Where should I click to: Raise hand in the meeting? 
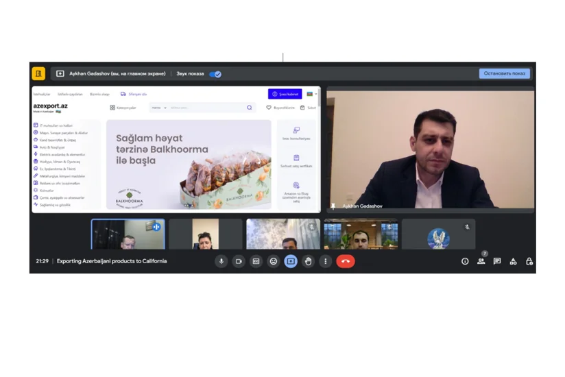click(308, 261)
